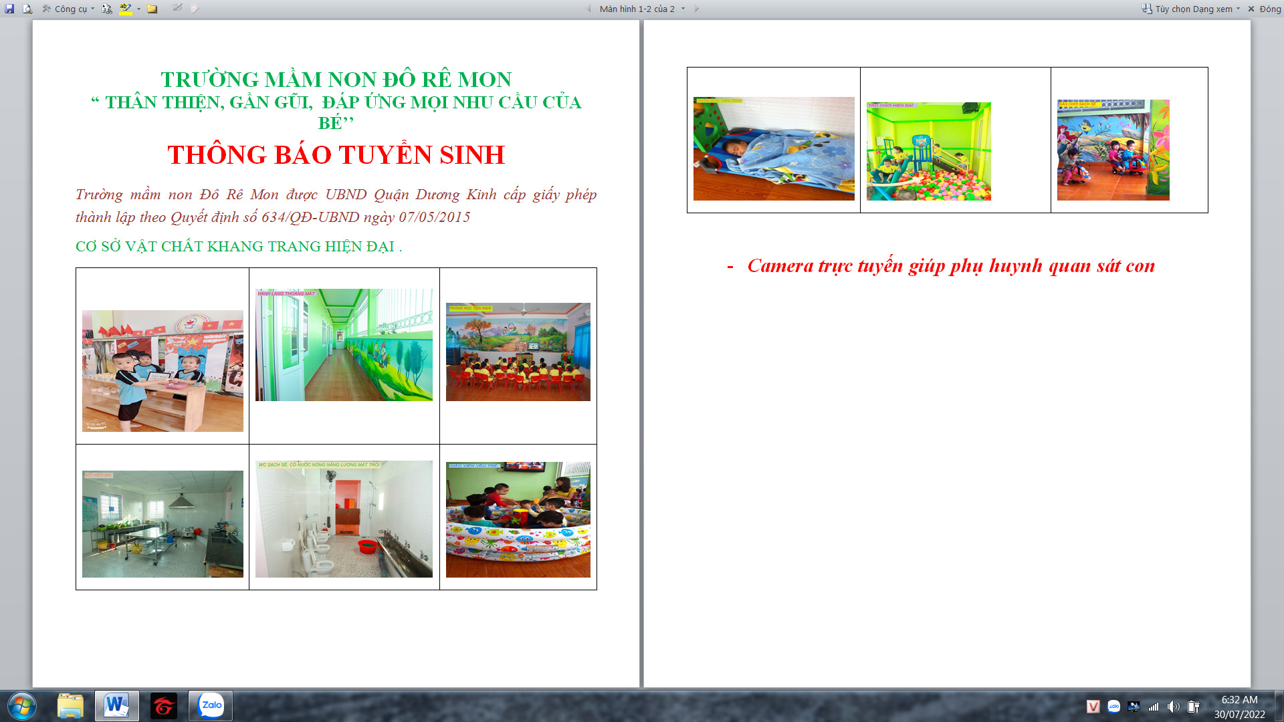The width and height of the screenshot is (1284, 722).
Task: Open Print Preview magnifier icon
Action: (27, 9)
